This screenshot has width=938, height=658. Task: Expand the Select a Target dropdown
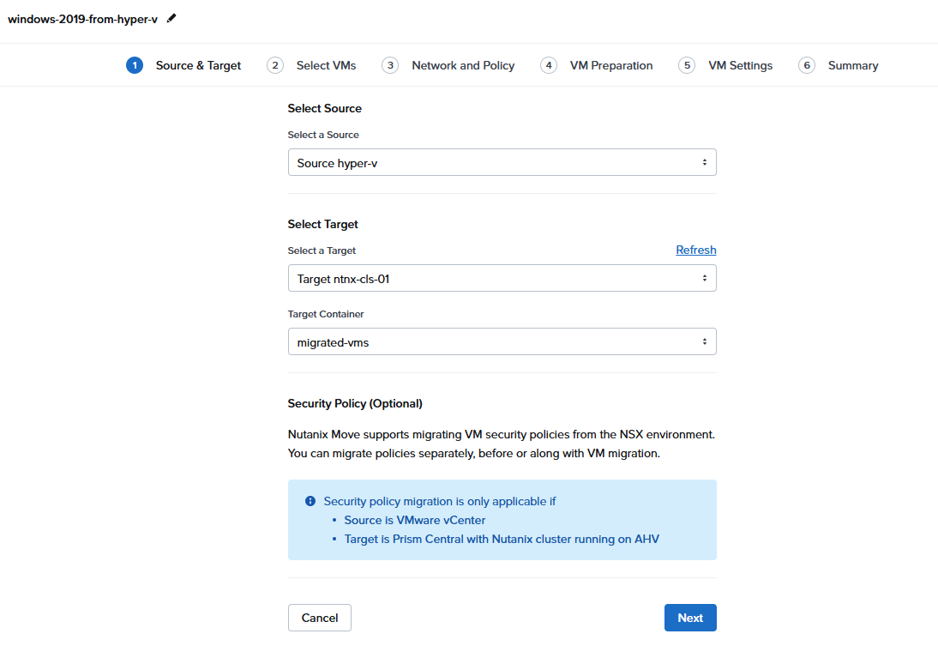click(x=502, y=278)
